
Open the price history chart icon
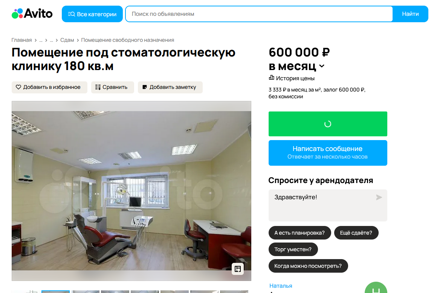click(x=271, y=78)
